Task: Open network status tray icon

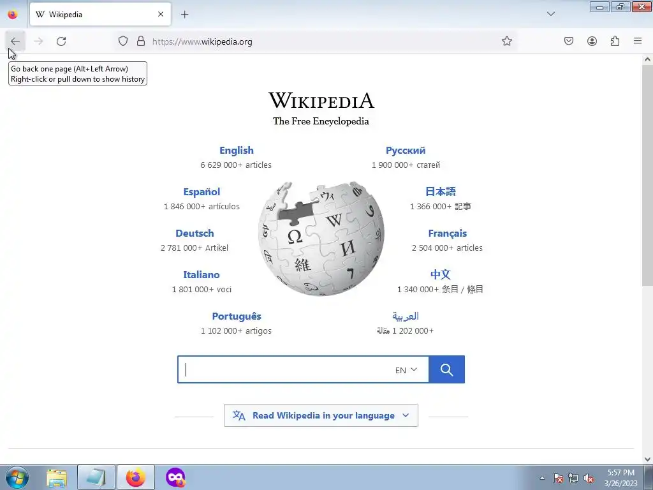Action: tap(573, 478)
